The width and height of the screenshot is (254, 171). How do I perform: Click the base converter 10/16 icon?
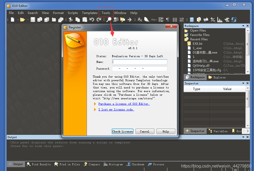(x=234, y=20)
